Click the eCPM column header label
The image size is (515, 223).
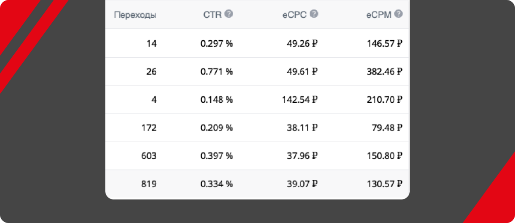tap(379, 15)
